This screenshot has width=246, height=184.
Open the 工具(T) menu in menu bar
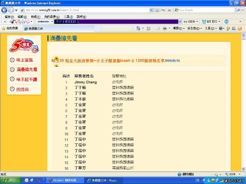pyautogui.click(x=68, y=16)
